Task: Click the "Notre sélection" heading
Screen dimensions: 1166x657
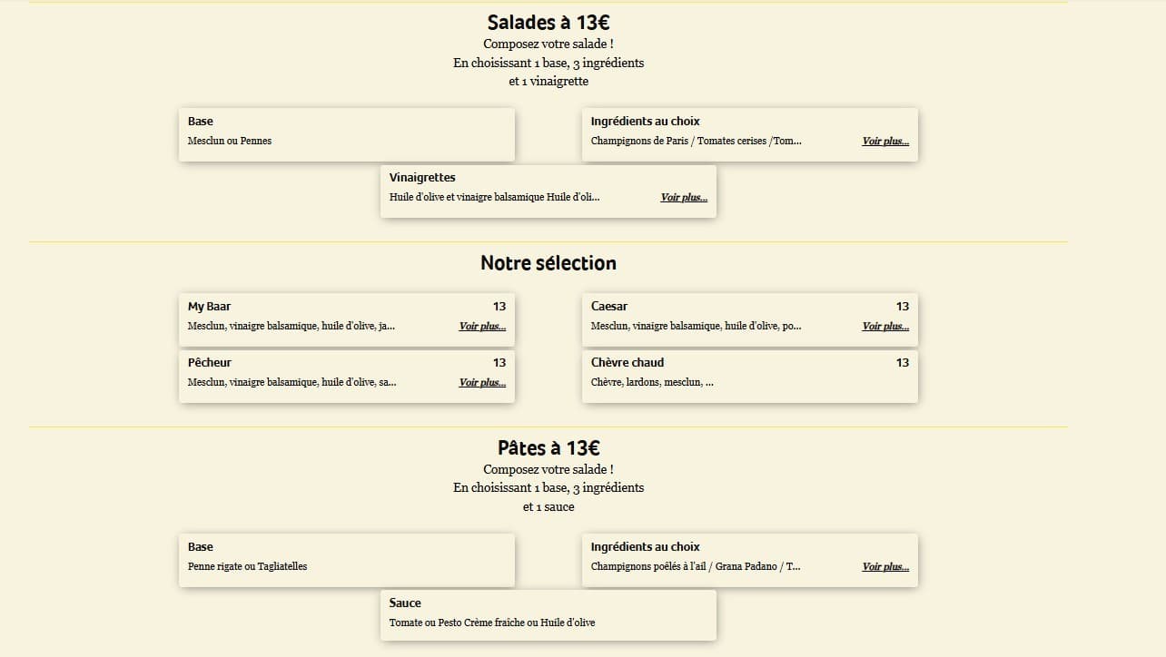Action: [548, 263]
